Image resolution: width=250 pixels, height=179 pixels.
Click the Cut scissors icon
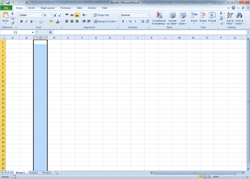(x=12, y=14)
